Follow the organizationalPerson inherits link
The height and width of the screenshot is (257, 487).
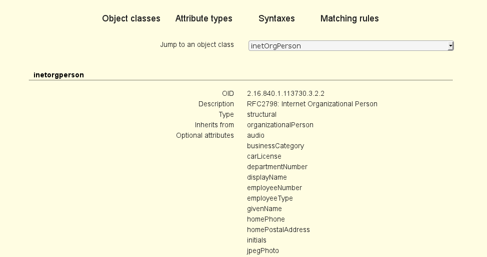[x=280, y=125]
